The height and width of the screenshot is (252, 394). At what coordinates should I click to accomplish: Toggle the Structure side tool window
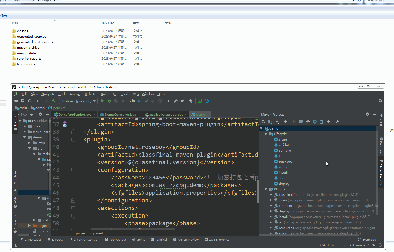point(15,181)
